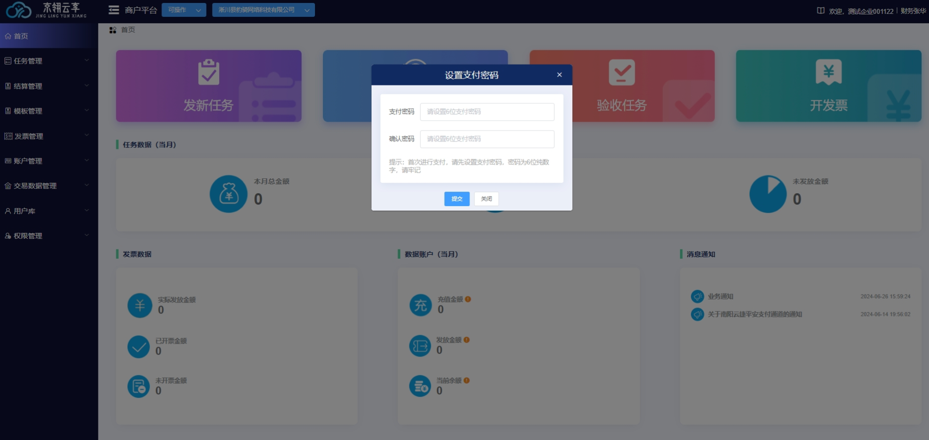Click the 支付密码 input field
The image size is (929, 440).
point(487,112)
